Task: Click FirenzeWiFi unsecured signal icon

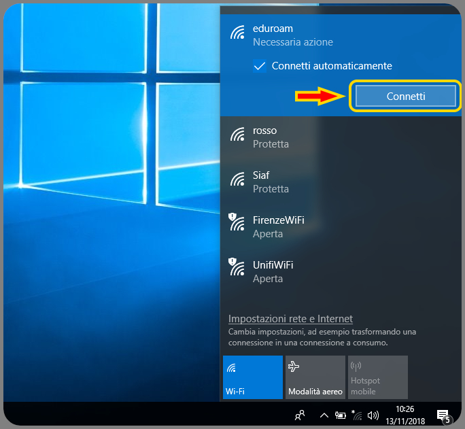Action: [x=237, y=222]
